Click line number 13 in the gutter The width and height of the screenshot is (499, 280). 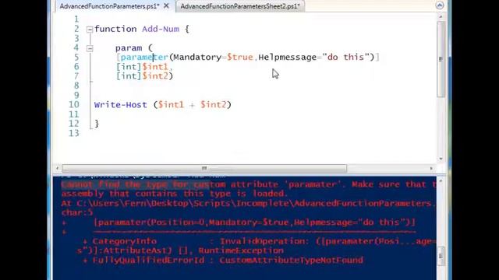point(74,133)
